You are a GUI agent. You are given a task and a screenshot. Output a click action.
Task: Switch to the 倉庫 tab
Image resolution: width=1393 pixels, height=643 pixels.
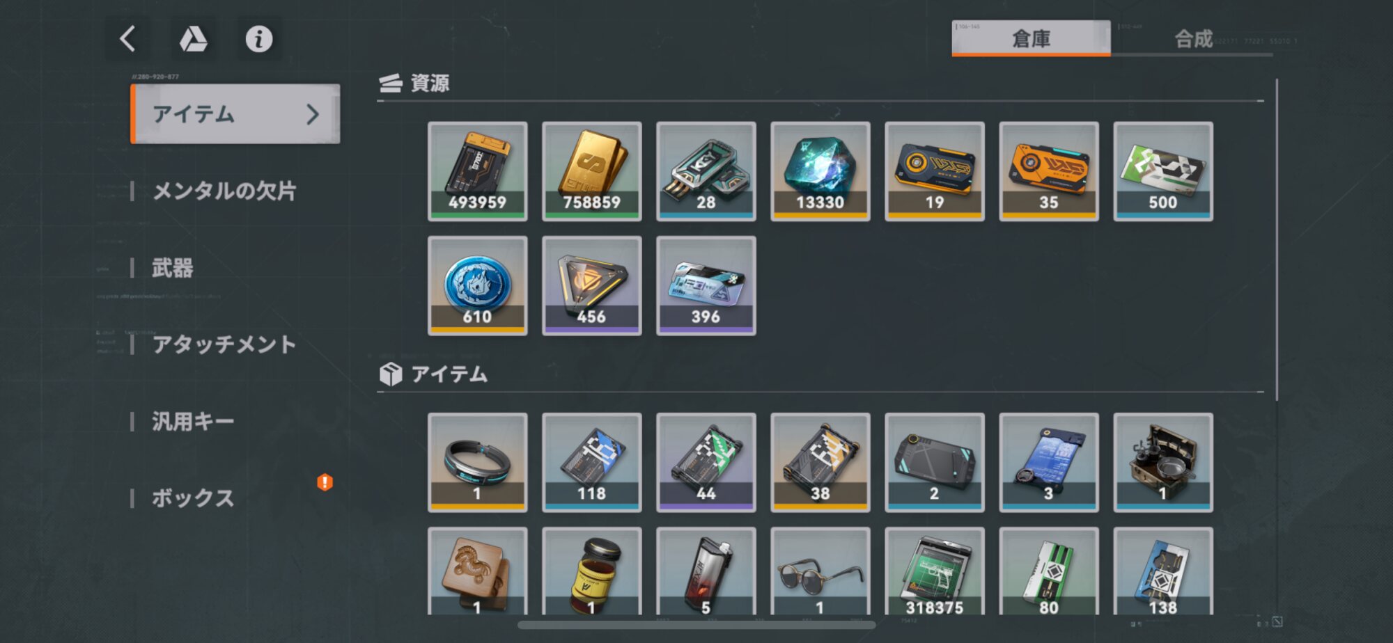click(1031, 38)
